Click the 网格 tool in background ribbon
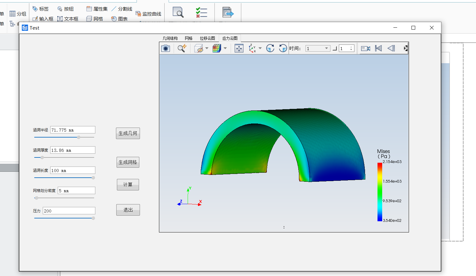The width and height of the screenshot is (476, 276). [95, 19]
